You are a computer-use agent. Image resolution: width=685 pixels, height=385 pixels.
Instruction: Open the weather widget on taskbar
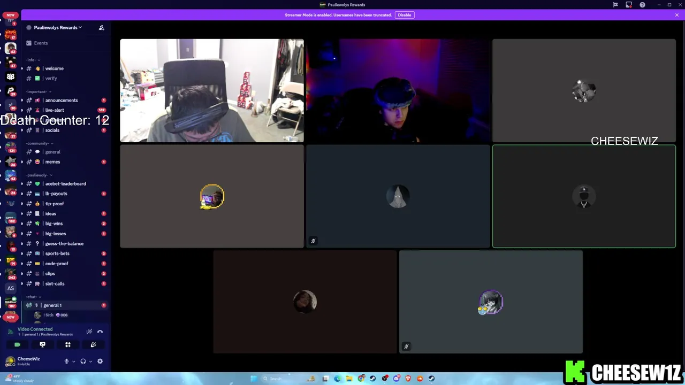coord(19,379)
